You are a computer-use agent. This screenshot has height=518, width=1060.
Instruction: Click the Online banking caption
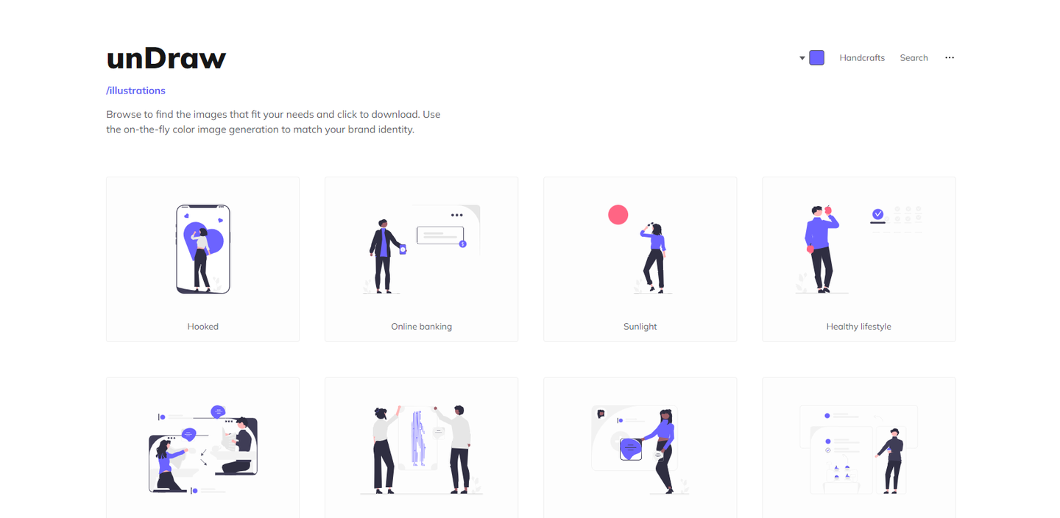[421, 327]
